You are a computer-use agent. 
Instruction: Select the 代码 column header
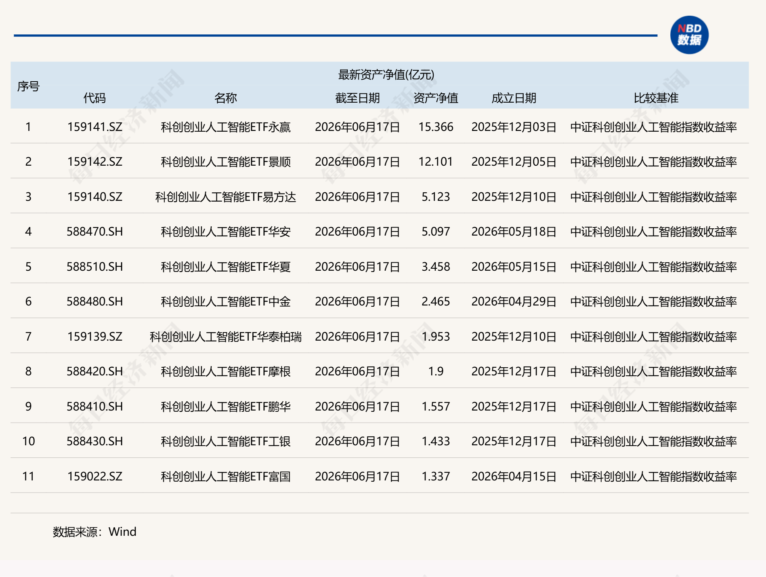coord(94,98)
